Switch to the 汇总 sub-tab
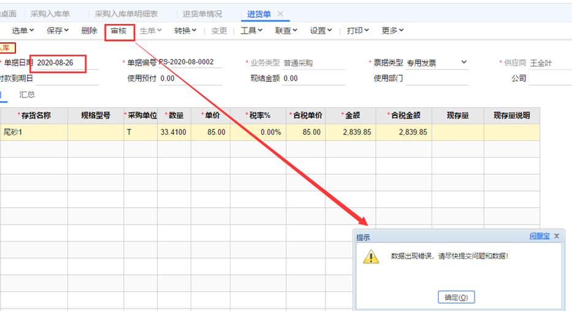Image resolution: width=572 pixels, height=311 pixels. (x=27, y=94)
